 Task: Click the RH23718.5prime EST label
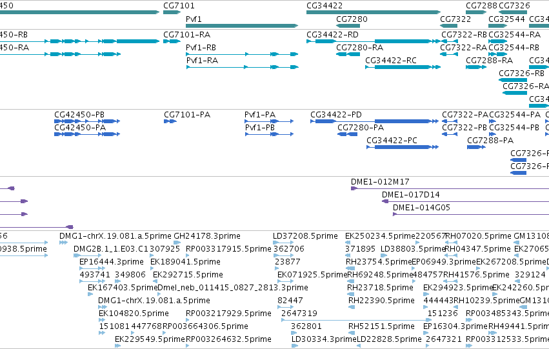[x=380, y=288]
